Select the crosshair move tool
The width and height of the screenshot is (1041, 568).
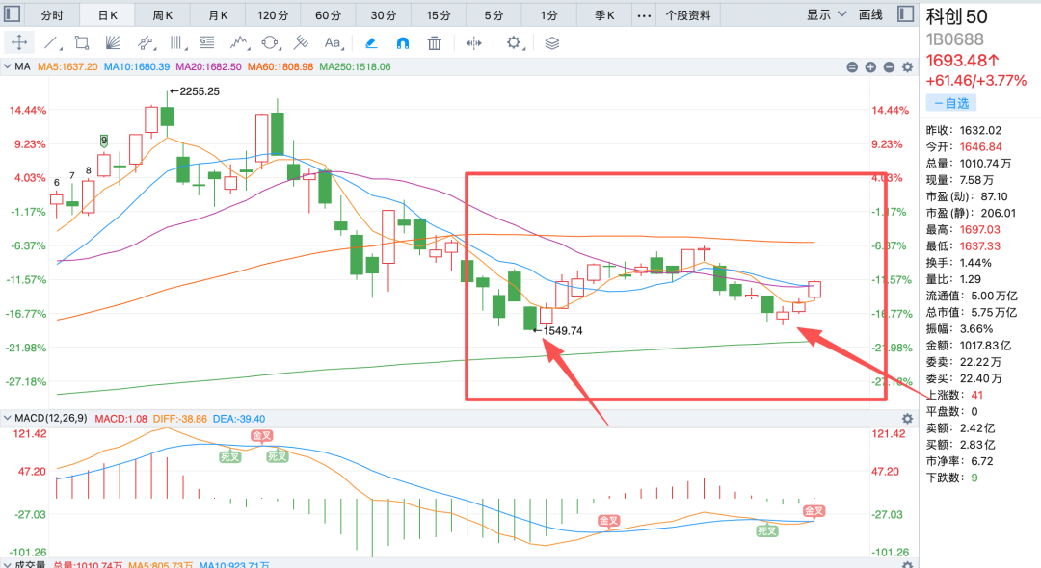(x=19, y=43)
